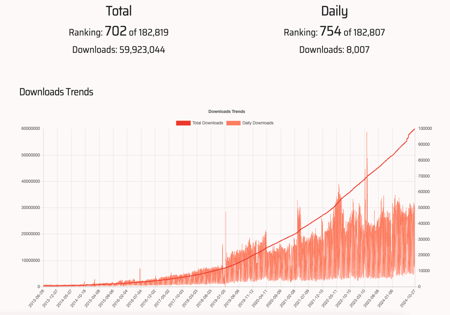Viewport: 450px width, 315px height.
Task: Click the Downloads Trends page heading
Action: (56, 92)
